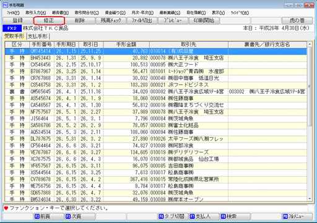The width and height of the screenshot is (317, 223).
Task: Select bill number B7867967 cell
Action: [x=42, y=72]
